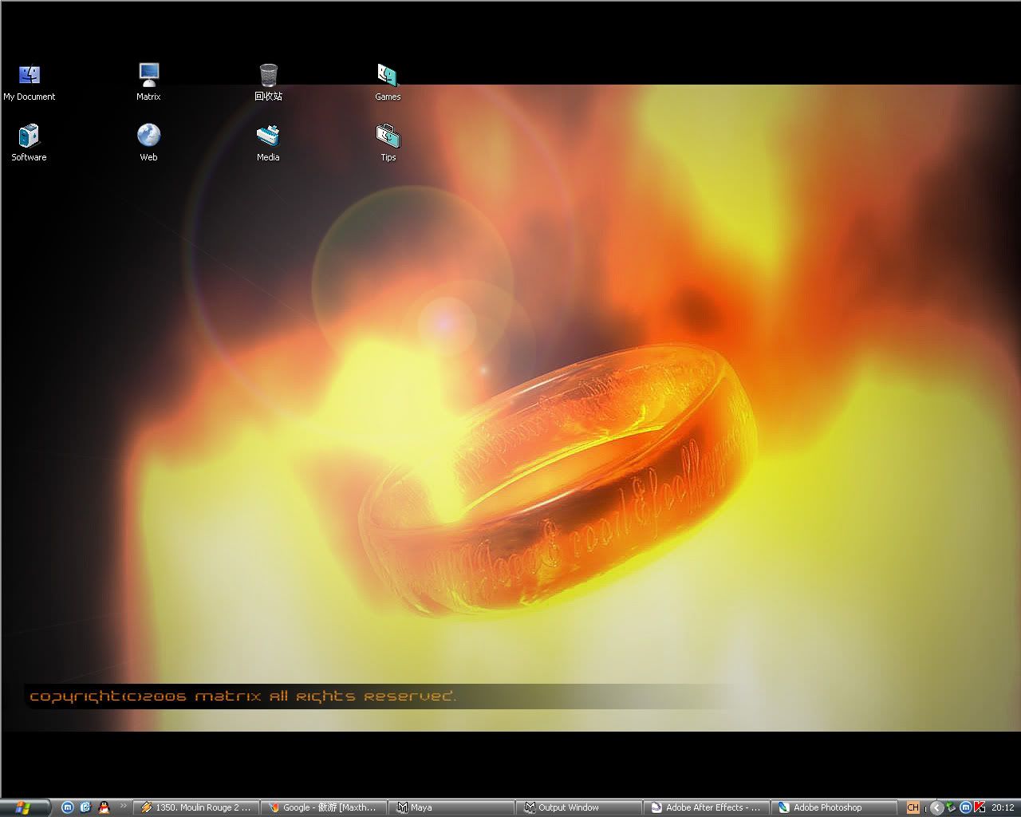Launch QQ penguin from quick launch
This screenshot has height=817, width=1021.
(104, 807)
